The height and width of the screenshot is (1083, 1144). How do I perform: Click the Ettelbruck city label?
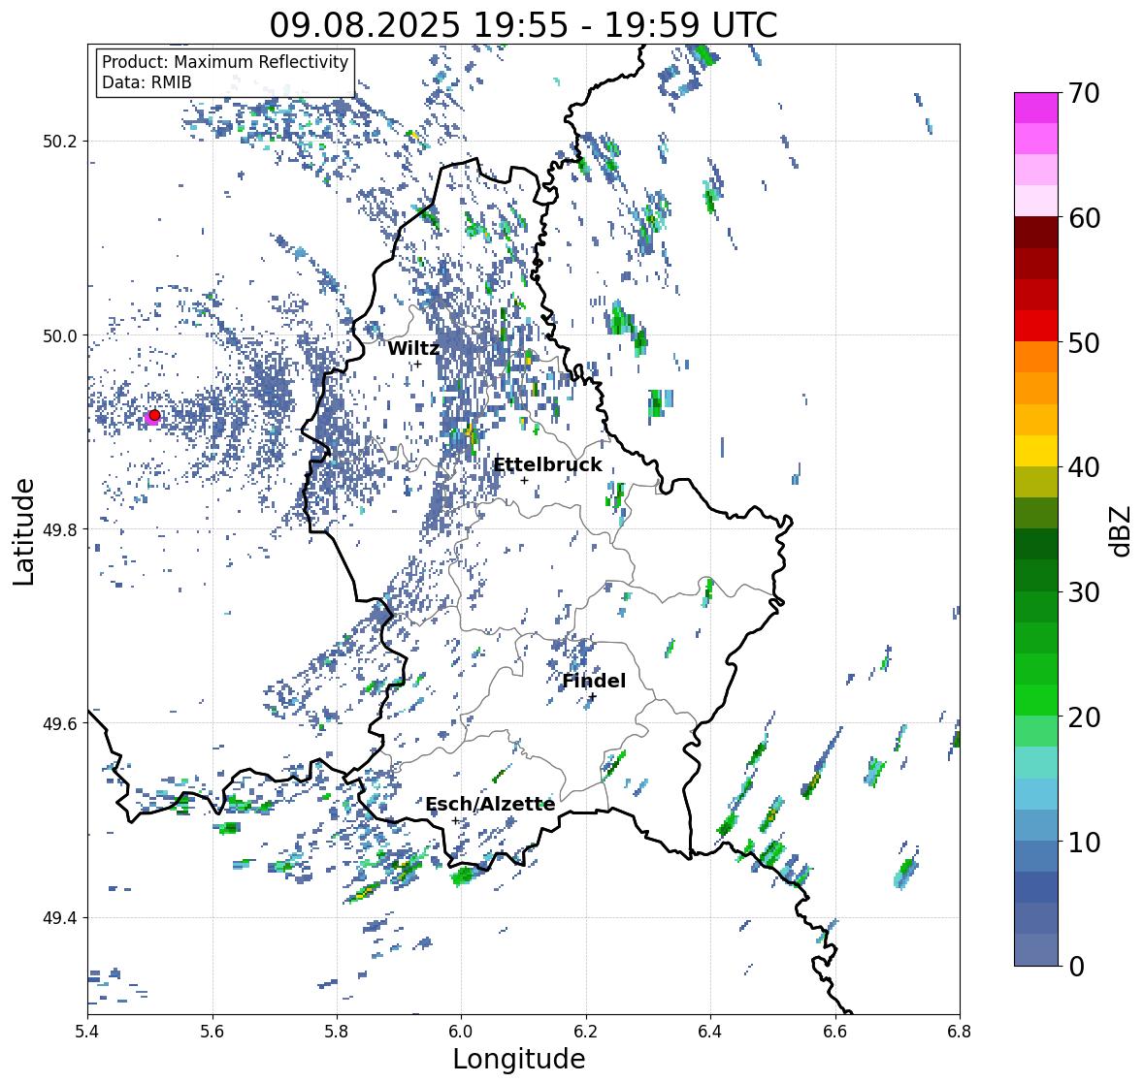click(x=547, y=465)
